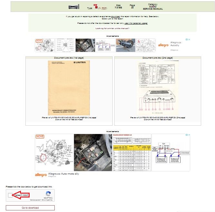Click "use it for personal usage" link
215x212 pixels.
coord(136,23)
